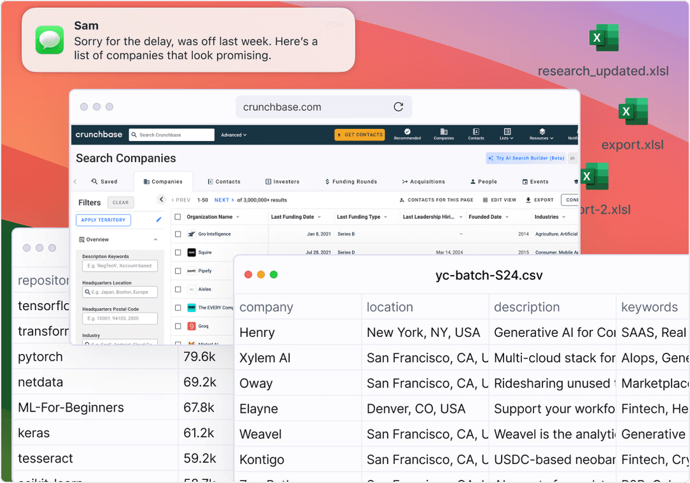Image resolution: width=690 pixels, height=483 pixels.
Task: Click Try AI Search Builder (Beta)
Action: (526, 158)
